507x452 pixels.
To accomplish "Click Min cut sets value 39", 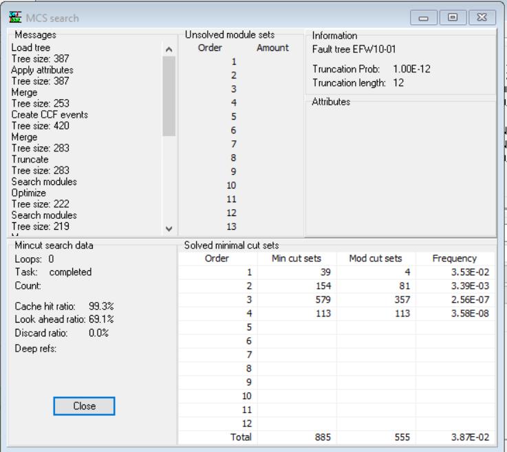I will coord(325,272).
